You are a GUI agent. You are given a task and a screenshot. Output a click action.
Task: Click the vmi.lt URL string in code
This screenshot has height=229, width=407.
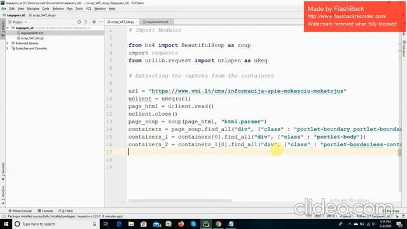click(247, 91)
